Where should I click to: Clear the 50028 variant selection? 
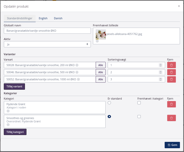[77, 65]
